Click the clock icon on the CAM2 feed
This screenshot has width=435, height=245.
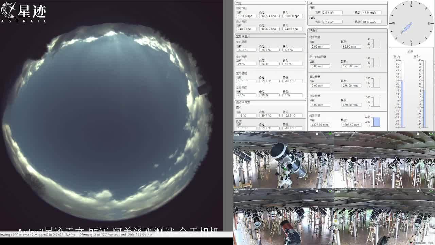click(418, 134)
